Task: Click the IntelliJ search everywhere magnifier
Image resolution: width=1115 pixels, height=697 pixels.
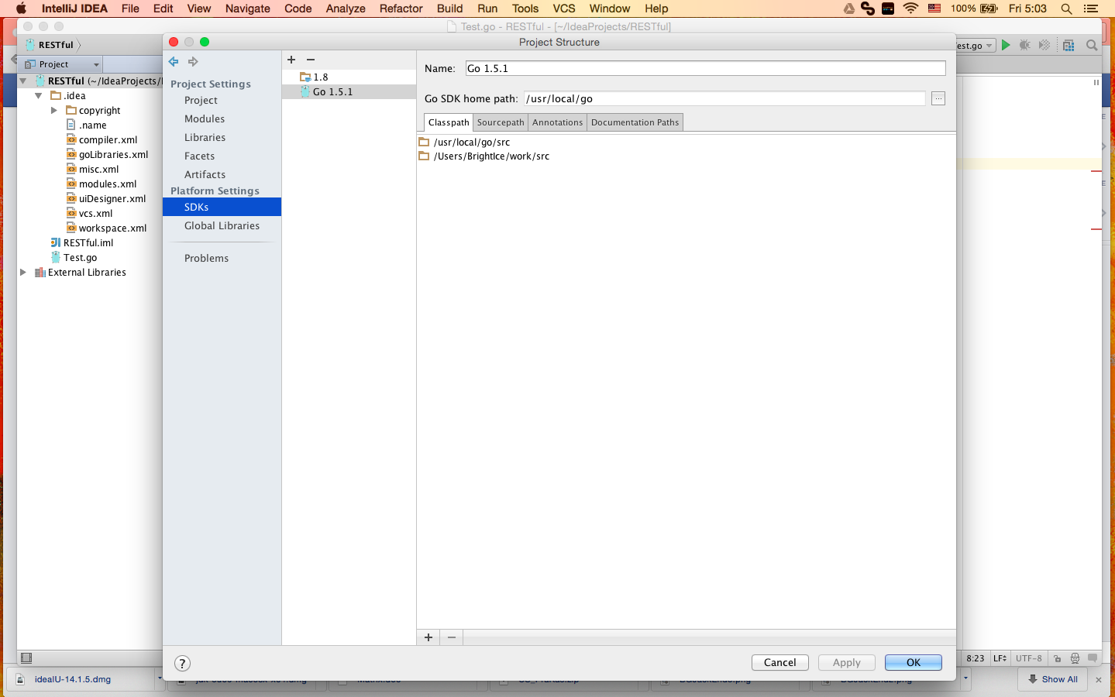Action: click(x=1092, y=45)
